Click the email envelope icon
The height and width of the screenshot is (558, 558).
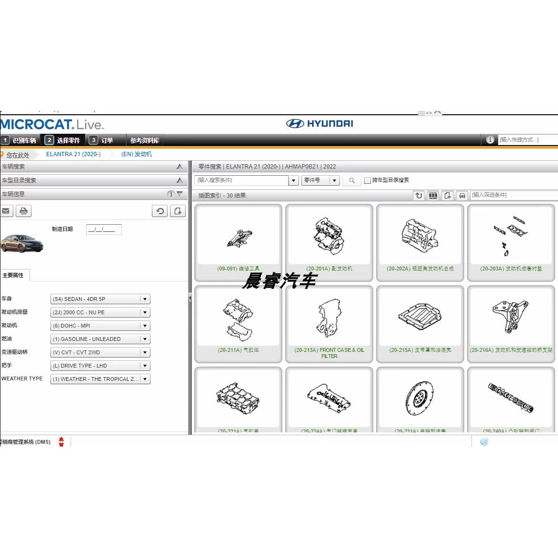6,211
